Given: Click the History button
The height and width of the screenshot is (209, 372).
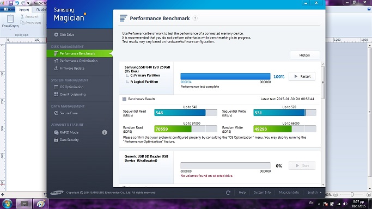Looking at the screenshot, I should tap(304, 55).
